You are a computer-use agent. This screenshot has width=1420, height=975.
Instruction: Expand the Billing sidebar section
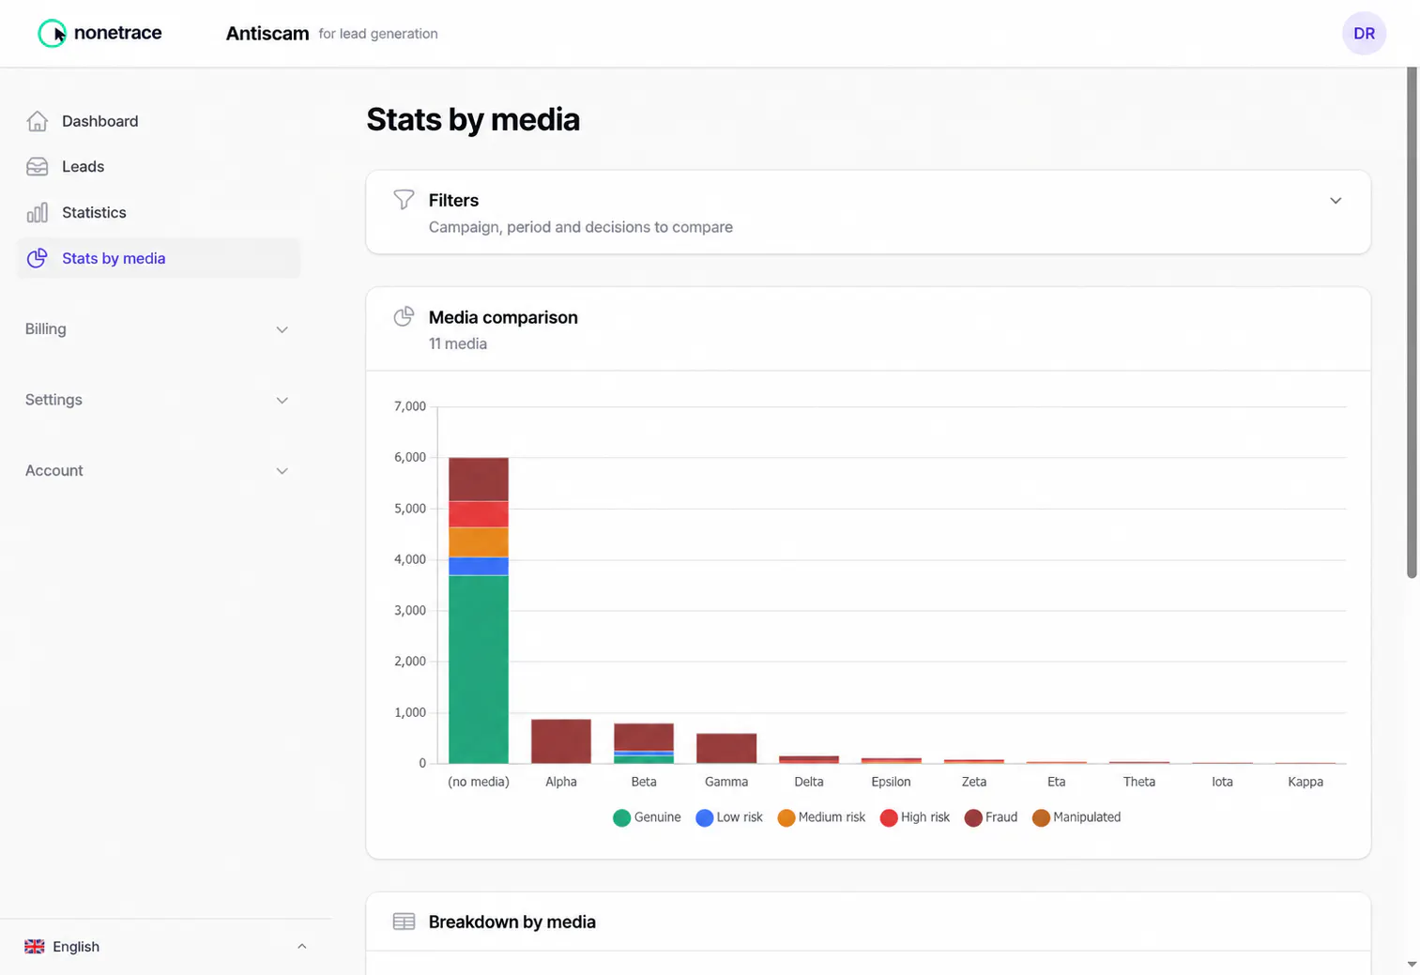click(157, 329)
